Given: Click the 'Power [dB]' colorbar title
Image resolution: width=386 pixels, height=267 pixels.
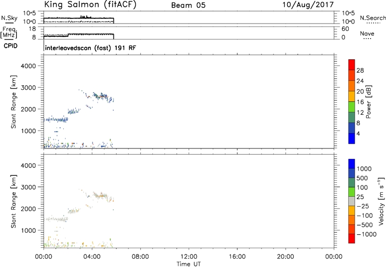Looking at the screenshot, I should [x=368, y=102].
